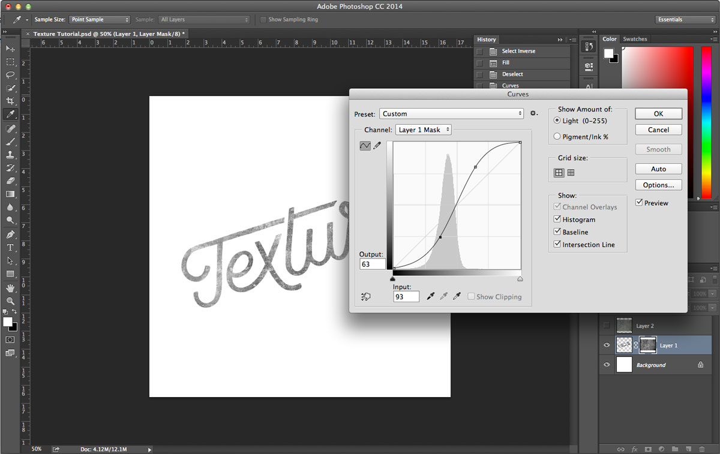Open the Channel dropdown showing Layer 1 Mask

[423, 130]
